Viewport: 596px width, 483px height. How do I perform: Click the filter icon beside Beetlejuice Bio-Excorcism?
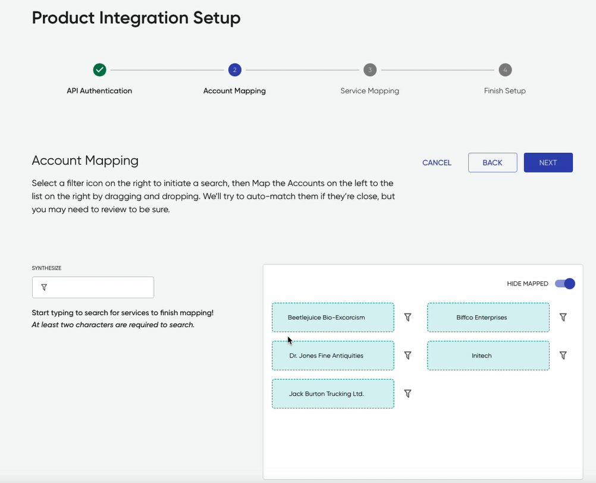tap(408, 317)
